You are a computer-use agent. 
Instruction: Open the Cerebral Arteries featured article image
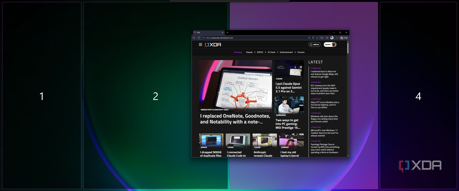(x=235, y=86)
